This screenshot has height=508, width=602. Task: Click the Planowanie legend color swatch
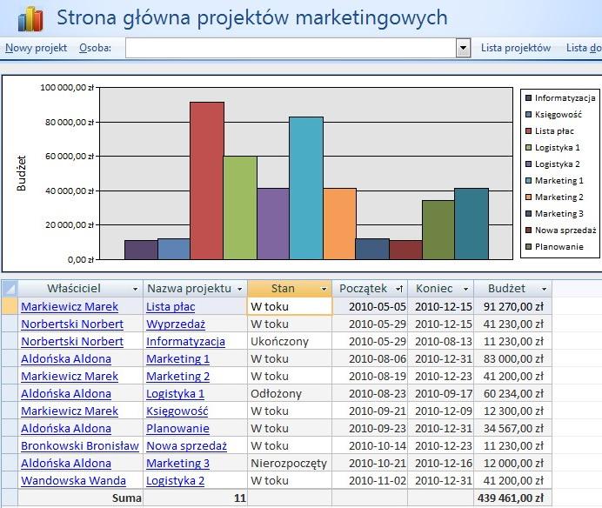(x=528, y=246)
